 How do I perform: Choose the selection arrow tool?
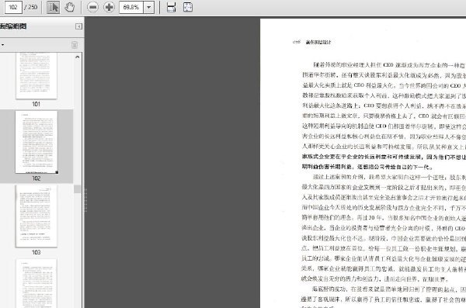click(53, 7)
